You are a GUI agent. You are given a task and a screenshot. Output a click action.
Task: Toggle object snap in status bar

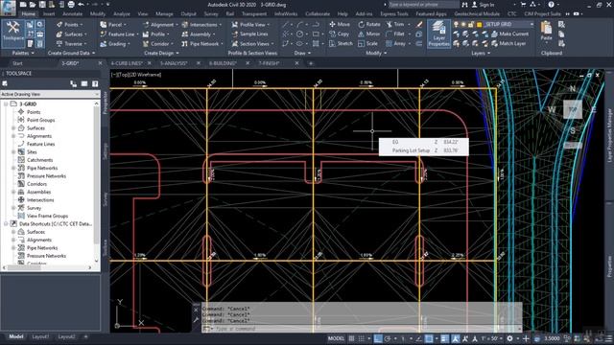click(429, 338)
